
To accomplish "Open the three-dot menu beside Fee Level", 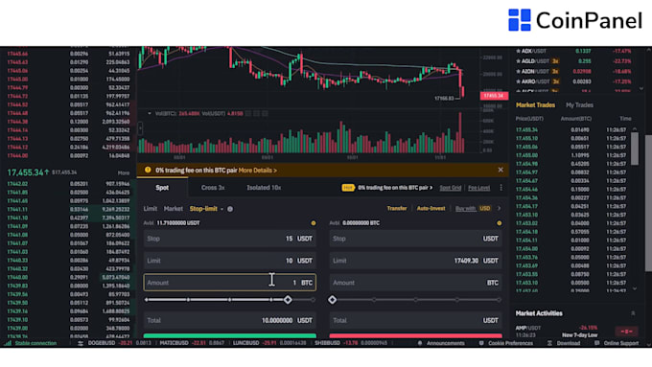I will coord(501,188).
